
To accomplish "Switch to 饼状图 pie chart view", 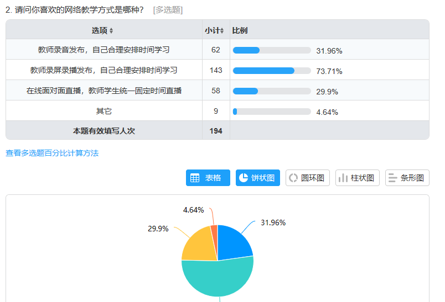I will click(258, 178).
